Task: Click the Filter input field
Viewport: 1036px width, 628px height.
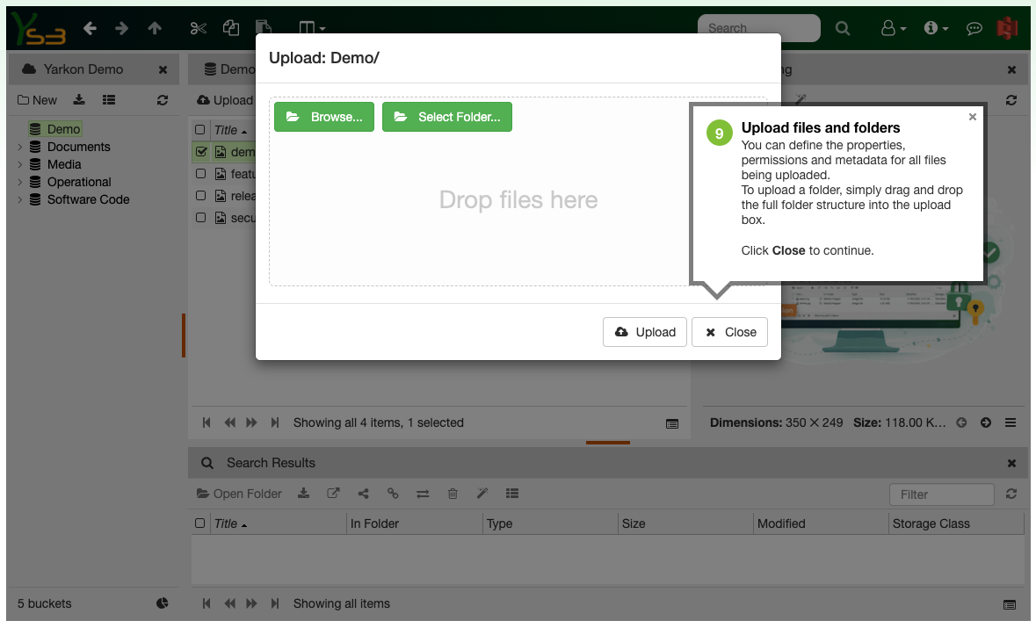Action: coord(941,494)
